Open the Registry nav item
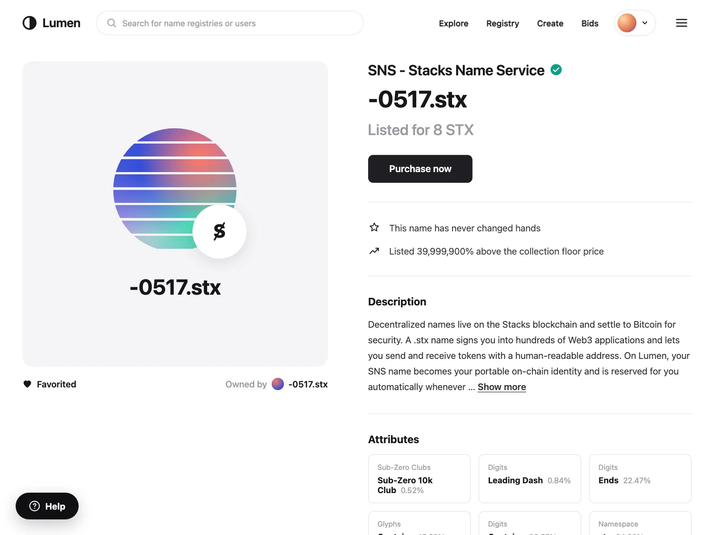The height and width of the screenshot is (535, 714). coord(502,23)
